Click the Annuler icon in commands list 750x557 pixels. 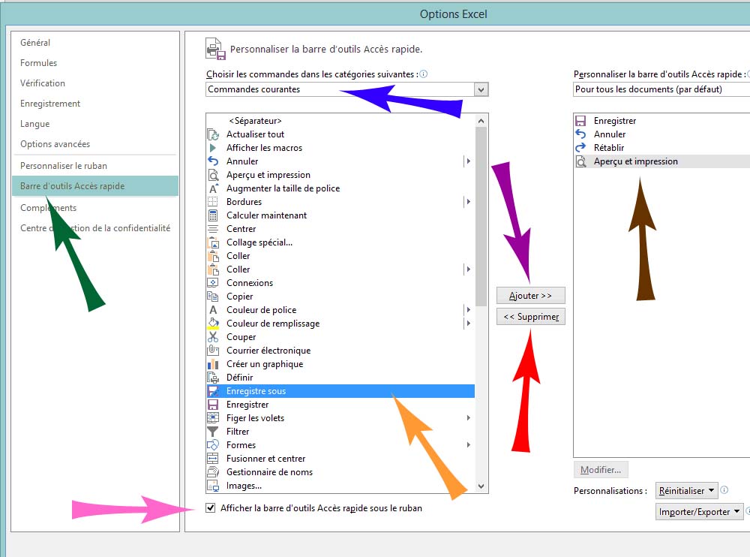(x=213, y=161)
